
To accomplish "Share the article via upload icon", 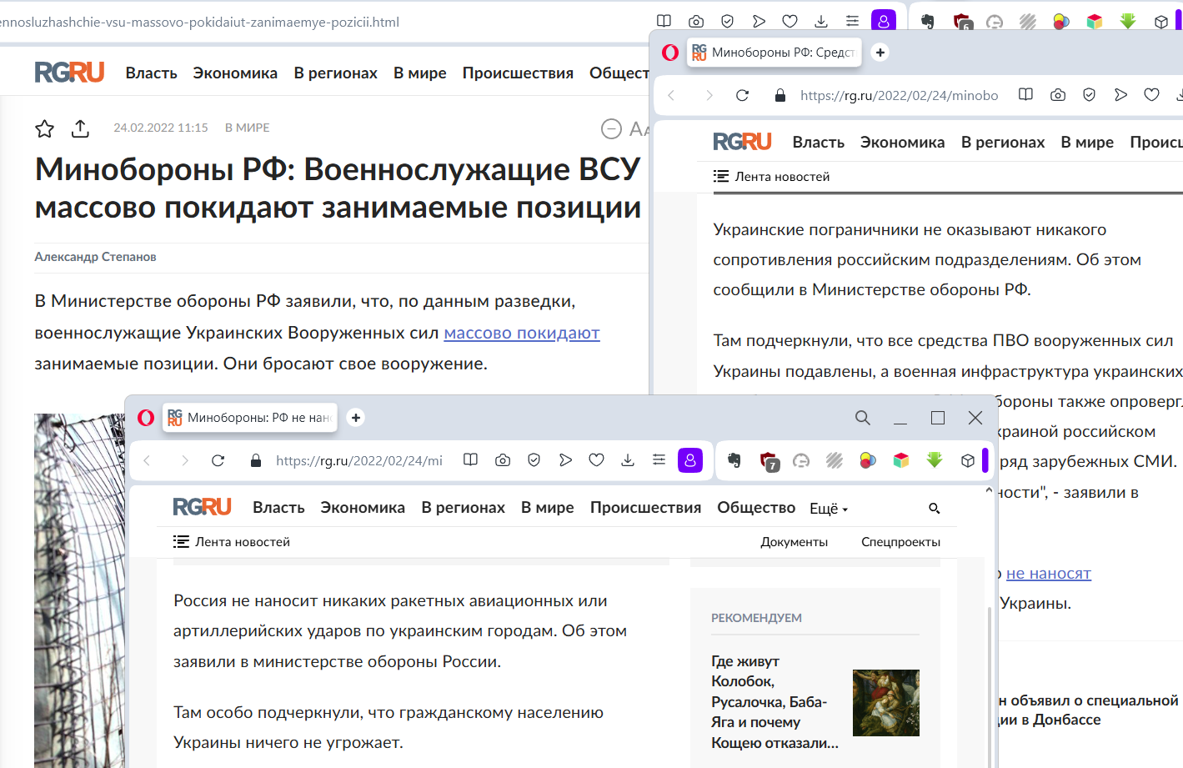I will pos(80,128).
